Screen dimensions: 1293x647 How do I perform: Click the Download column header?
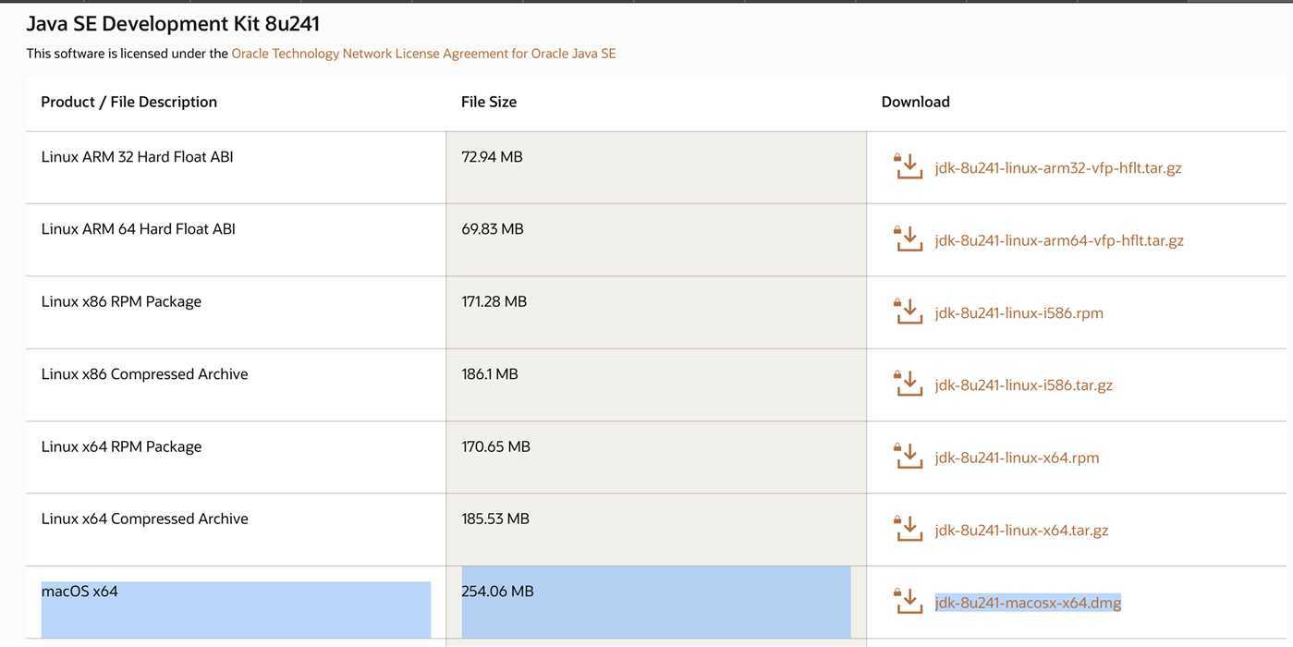[x=916, y=102]
